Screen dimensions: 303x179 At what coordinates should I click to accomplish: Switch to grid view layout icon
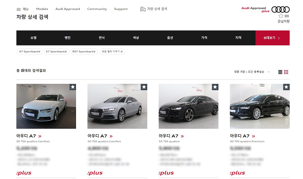[x=286, y=72]
